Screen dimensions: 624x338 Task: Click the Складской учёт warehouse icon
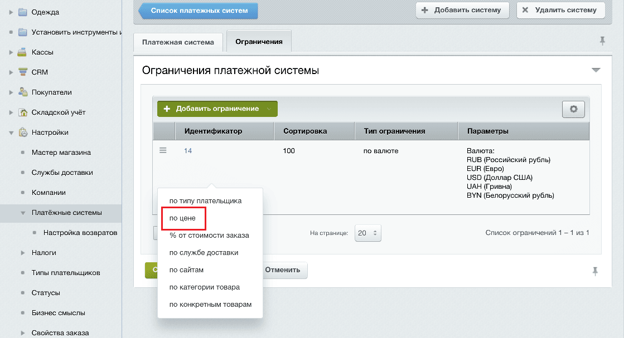tap(22, 112)
